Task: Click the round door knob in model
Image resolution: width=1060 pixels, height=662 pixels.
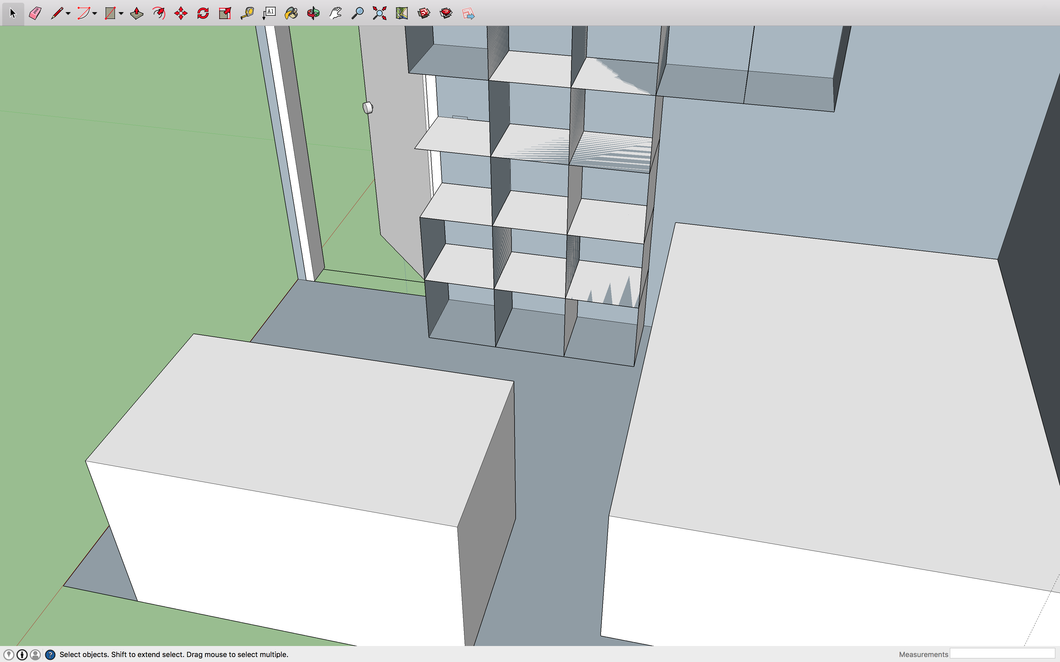Action: coord(368,108)
